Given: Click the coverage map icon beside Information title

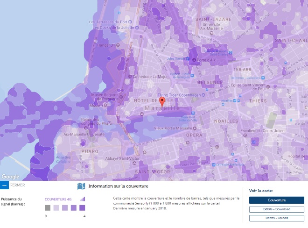Looking at the screenshot, I should (x=81, y=186).
